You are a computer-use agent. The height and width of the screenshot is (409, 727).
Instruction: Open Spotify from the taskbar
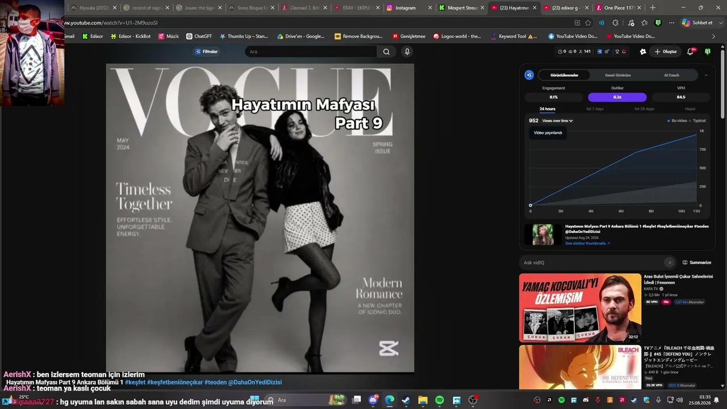[440, 400]
